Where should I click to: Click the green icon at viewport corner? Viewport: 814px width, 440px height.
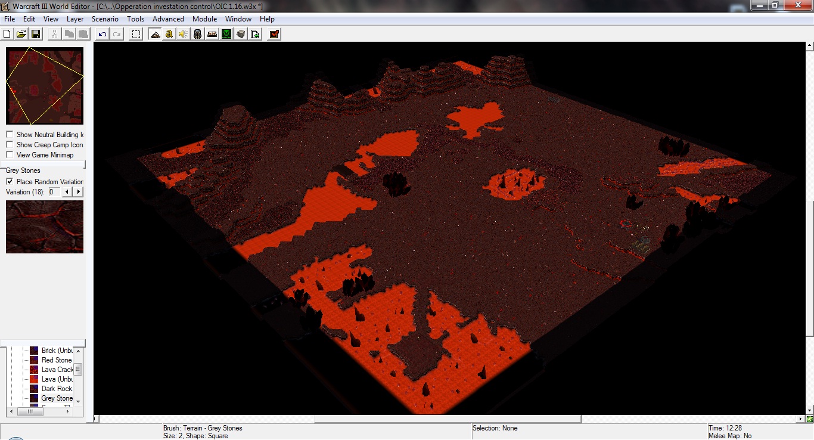pyautogui.click(x=809, y=419)
